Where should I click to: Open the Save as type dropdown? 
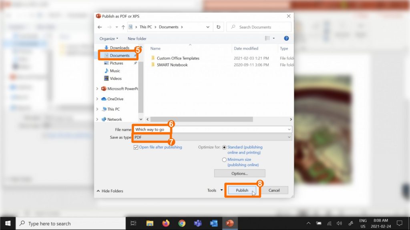(212, 137)
